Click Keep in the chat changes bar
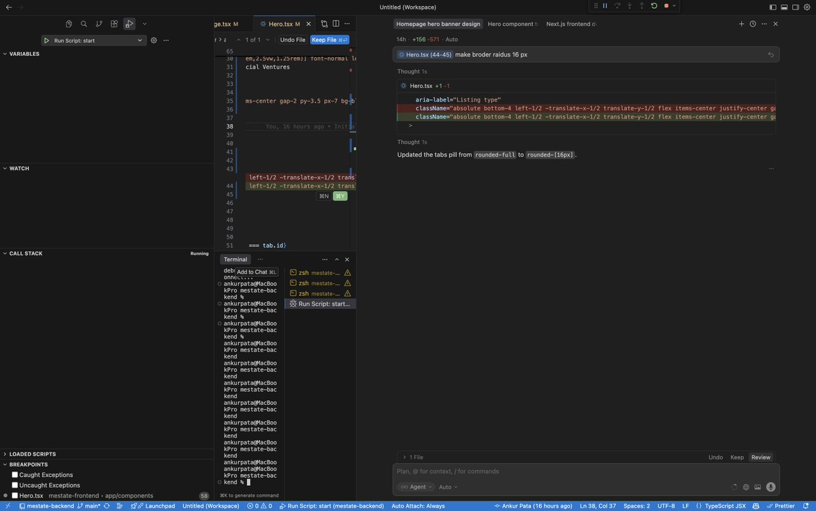The height and width of the screenshot is (511, 816). (737, 457)
